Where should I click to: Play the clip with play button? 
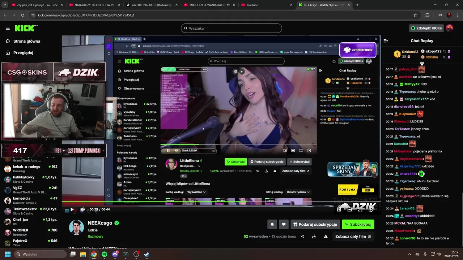pyautogui.click(x=72, y=209)
